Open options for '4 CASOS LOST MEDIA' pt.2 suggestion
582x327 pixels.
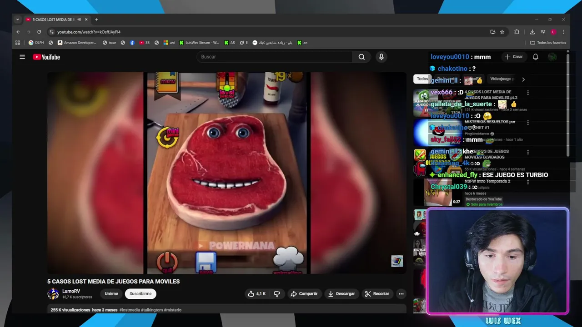(528, 93)
